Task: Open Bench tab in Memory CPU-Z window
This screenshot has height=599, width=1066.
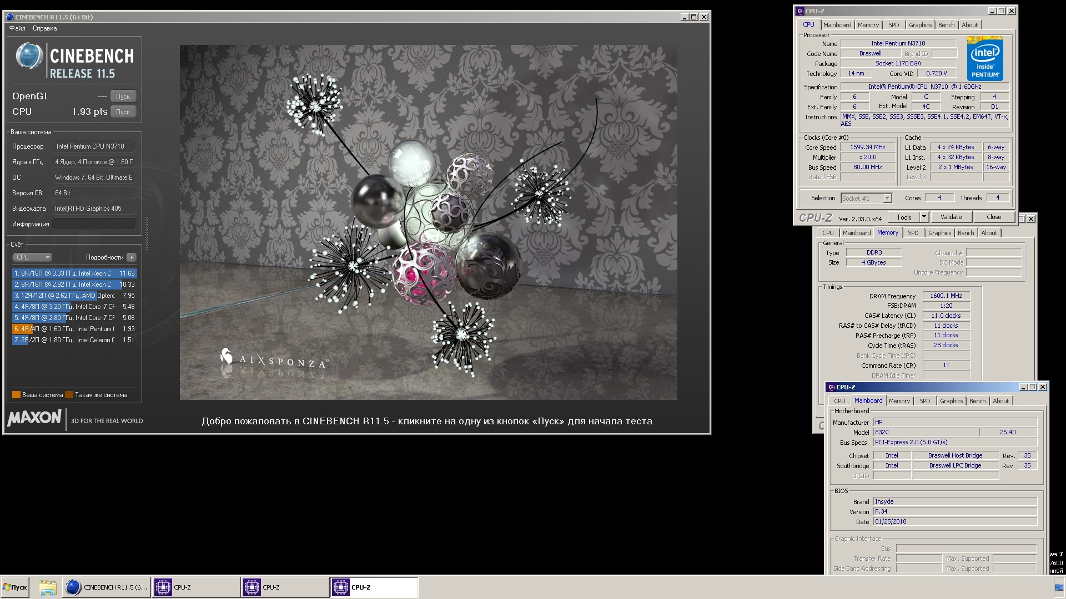Action: pos(966,233)
